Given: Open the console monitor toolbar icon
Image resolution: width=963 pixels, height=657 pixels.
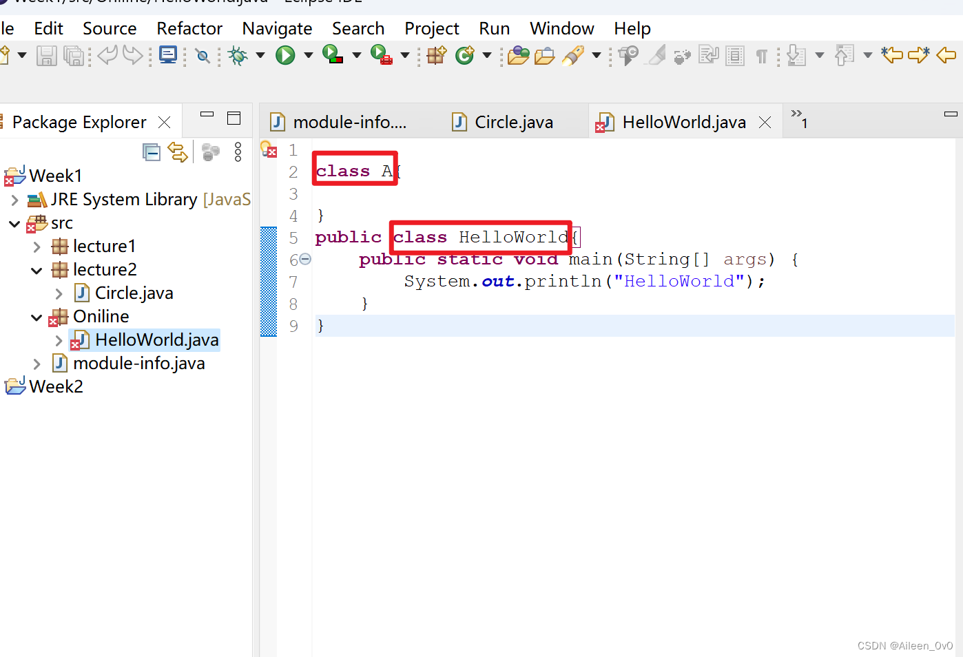Looking at the screenshot, I should coord(168,55).
